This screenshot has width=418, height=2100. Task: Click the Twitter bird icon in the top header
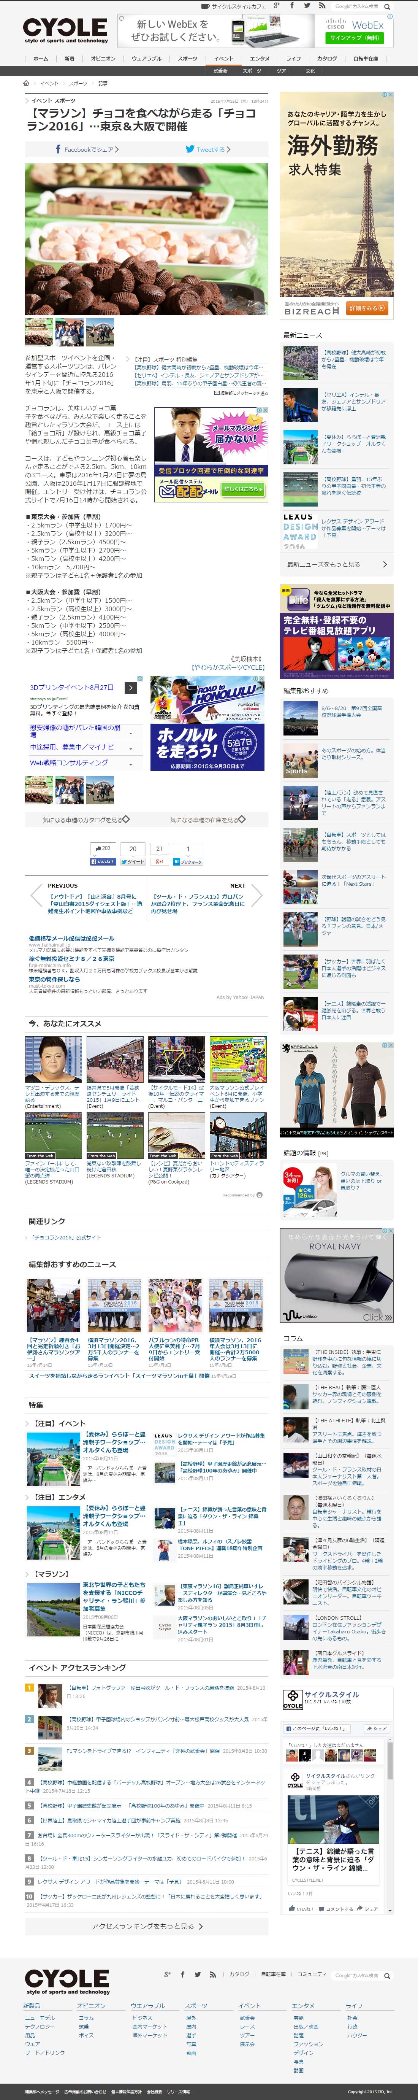tap(306, 6)
